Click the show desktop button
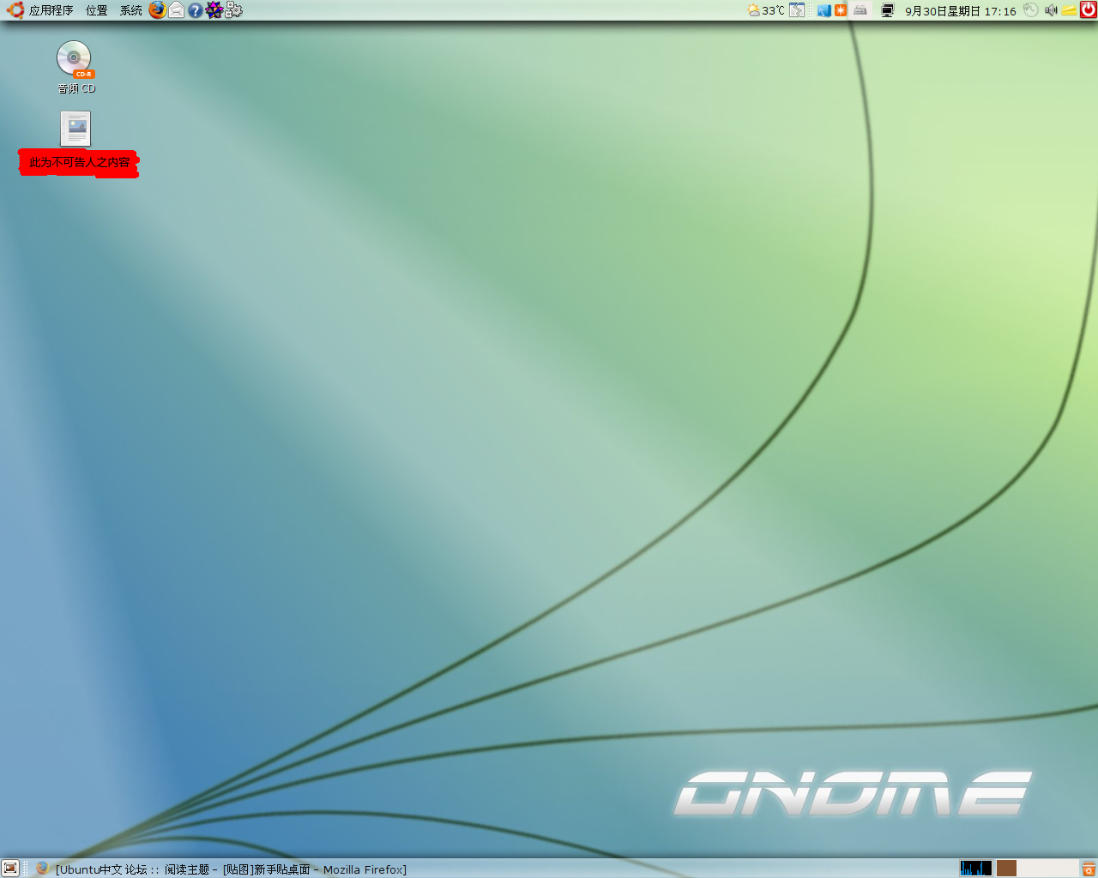Viewport: 1098px width, 878px height. [x=10, y=869]
